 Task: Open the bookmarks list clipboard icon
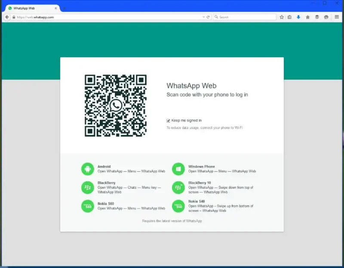click(x=289, y=17)
